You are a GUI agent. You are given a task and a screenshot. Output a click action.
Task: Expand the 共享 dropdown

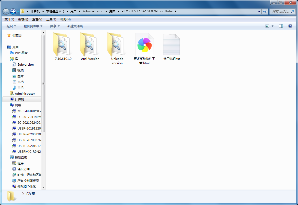click(x=55, y=26)
